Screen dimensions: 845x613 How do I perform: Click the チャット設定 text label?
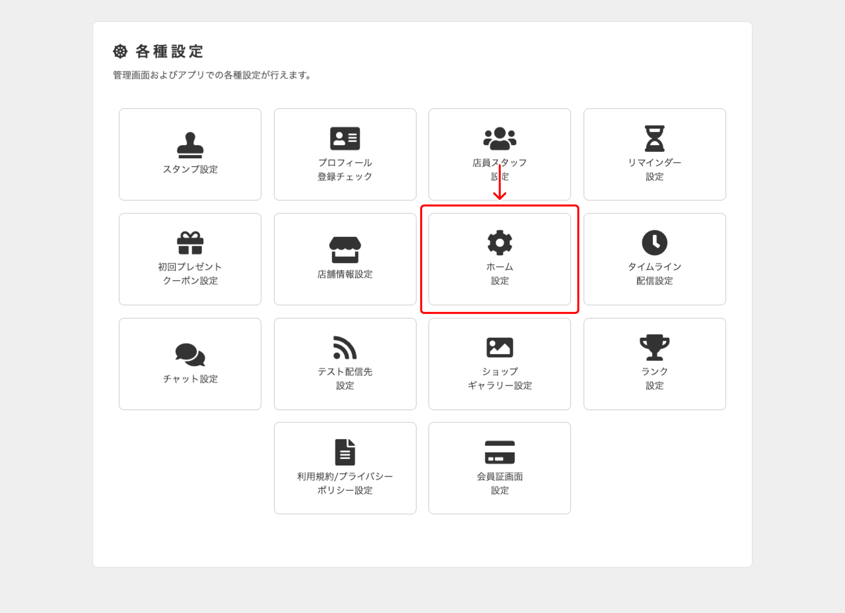pyautogui.click(x=190, y=379)
